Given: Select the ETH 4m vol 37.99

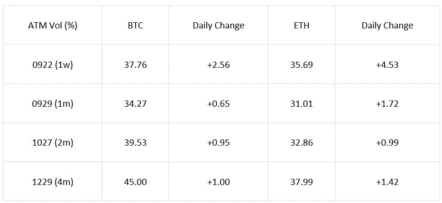Looking at the screenshot, I should 301,181.
